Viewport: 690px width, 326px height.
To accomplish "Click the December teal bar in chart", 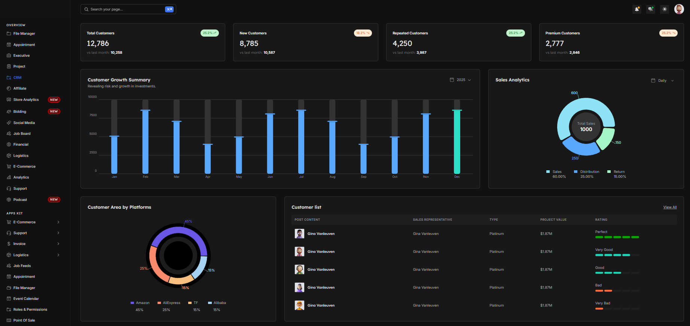I will [457, 142].
